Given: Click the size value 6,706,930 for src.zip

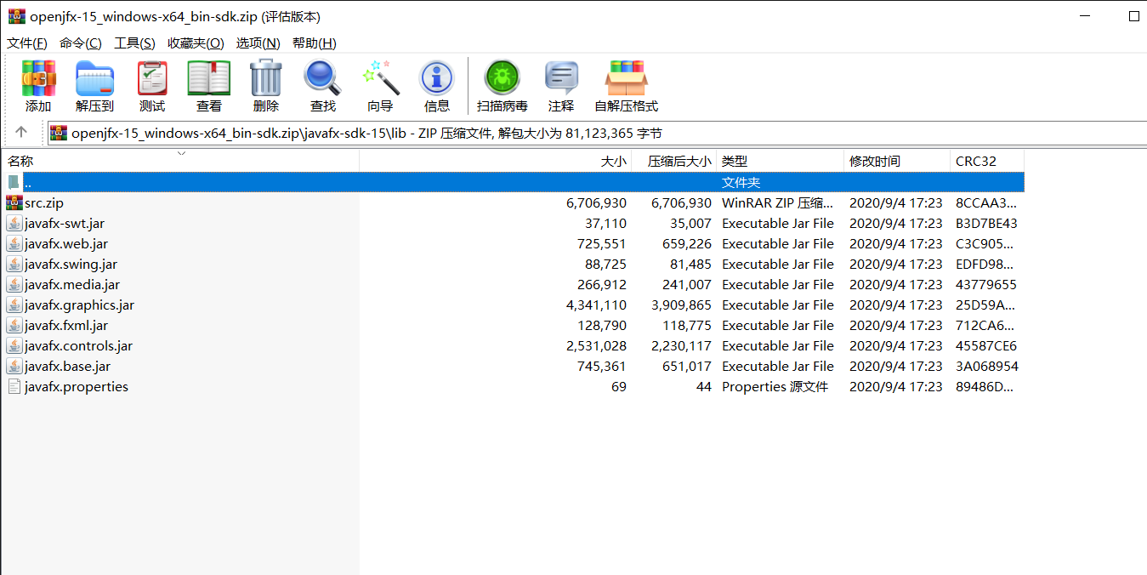Looking at the screenshot, I should point(596,202).
